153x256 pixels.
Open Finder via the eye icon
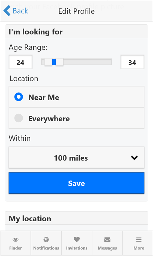(x=15, y=240)
